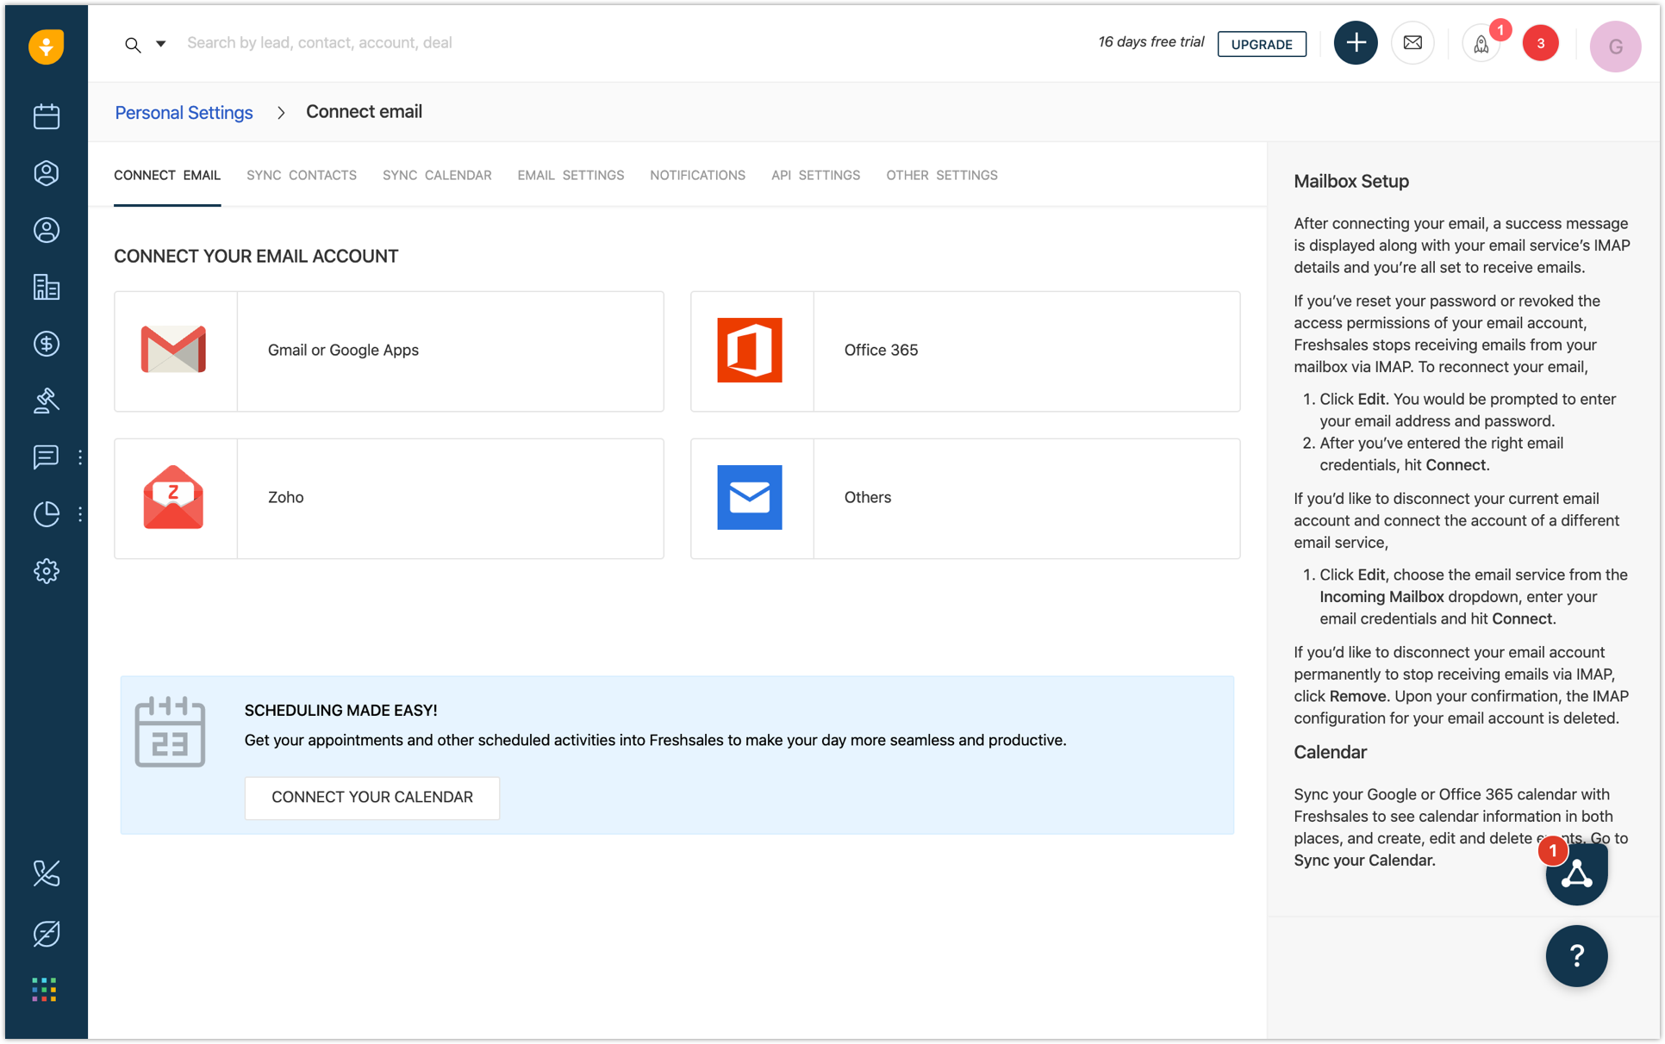1665x1044 pixels.
Task: Expand the reports sidebar three-dot menu
Action: [x=80, y=514]
